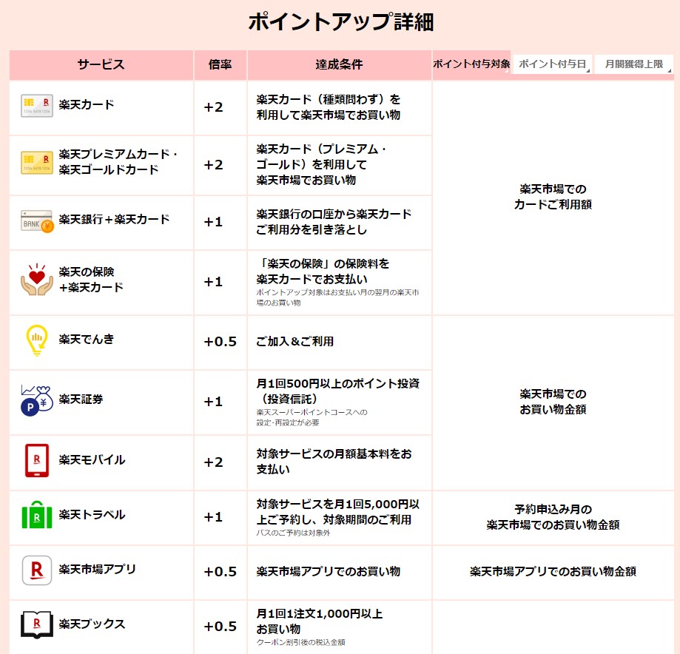Click the Rakuten Insurance heart-in-hands icon
The height and width of the screenshot is (654, 680).
tap(36, 280)
